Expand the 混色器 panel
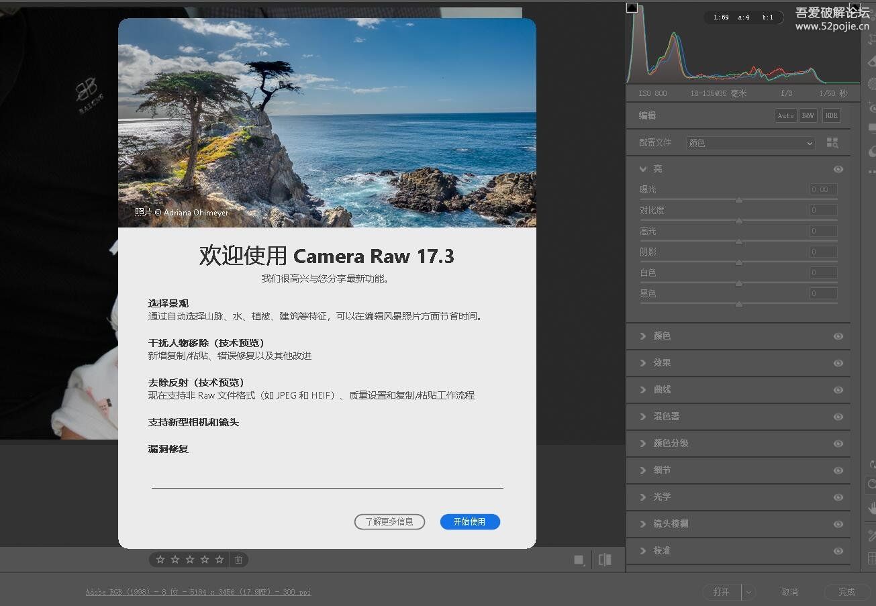876x606 pixels. (x=643, y=417)
